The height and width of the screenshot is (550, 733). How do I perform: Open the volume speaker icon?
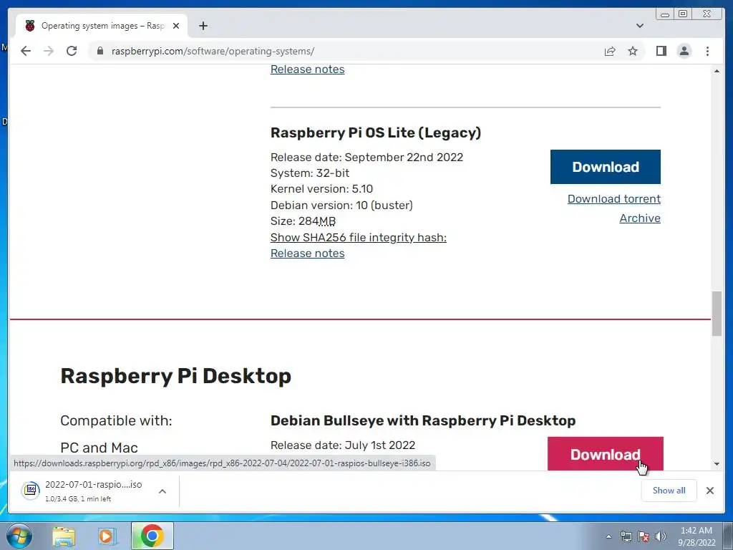[660, 536]
